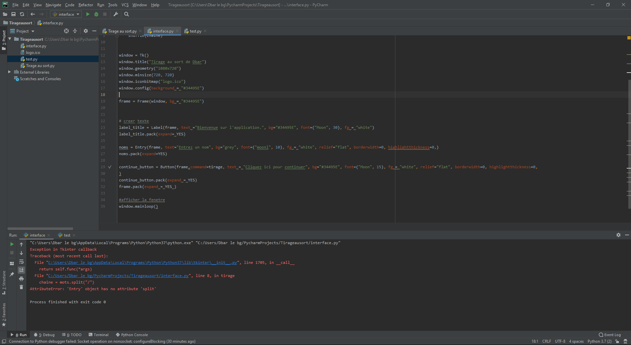Open Event Log
631x345 pixels.
click(610, 335)
